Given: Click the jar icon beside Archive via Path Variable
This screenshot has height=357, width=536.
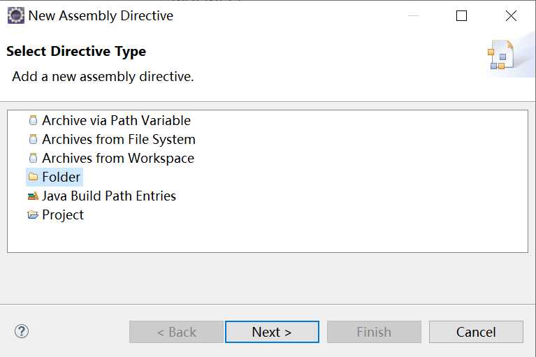Looking at the screenshot, I should tap(33, 120).
